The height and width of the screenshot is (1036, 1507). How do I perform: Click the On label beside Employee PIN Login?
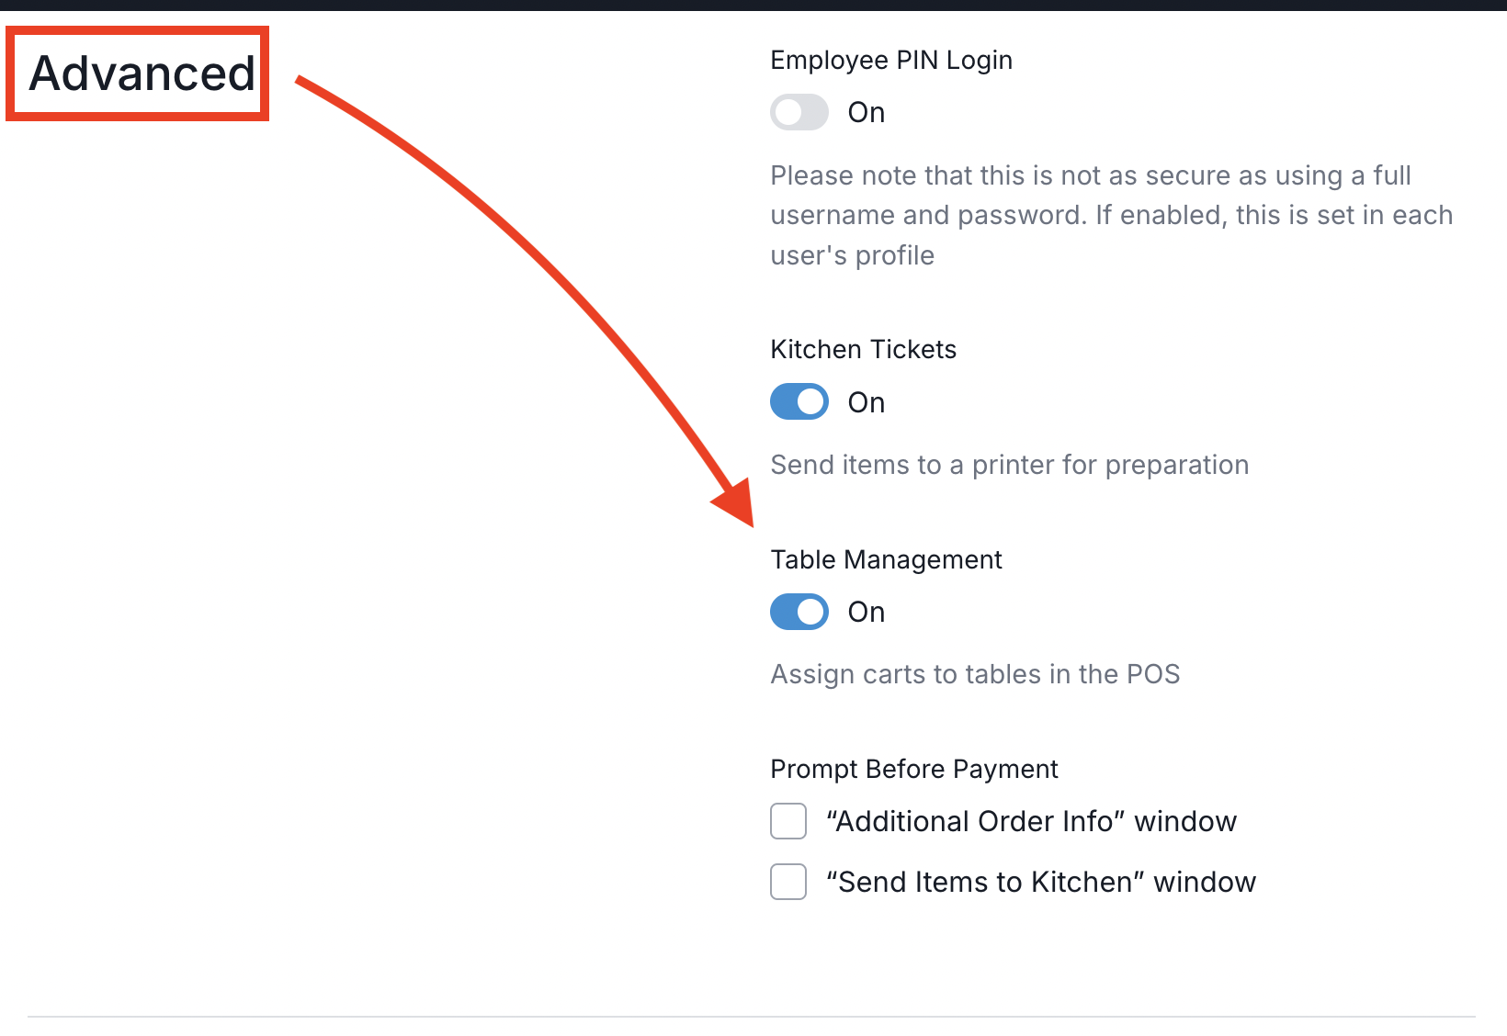click(x=865, y=112)
